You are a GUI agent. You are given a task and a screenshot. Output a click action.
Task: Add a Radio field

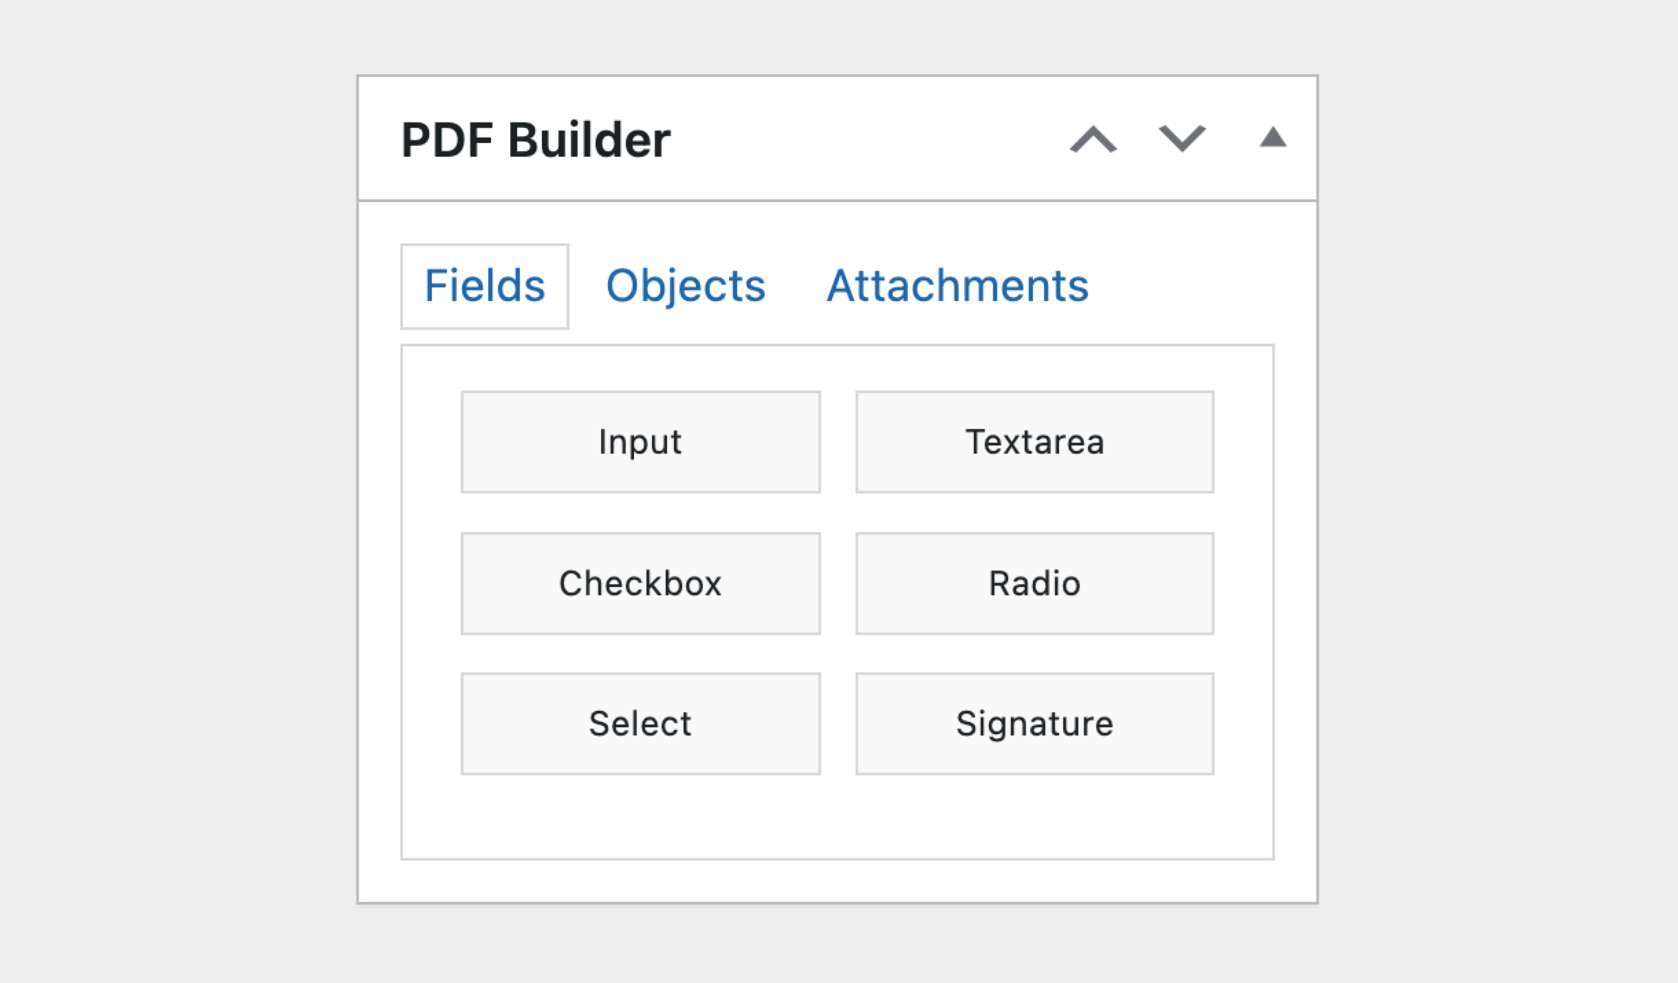[1035, 584]
